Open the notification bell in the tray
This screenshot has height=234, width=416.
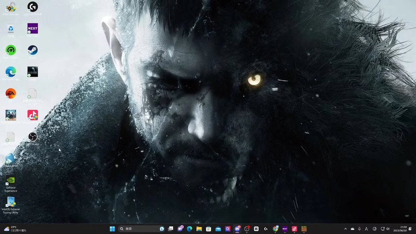pos(410,229)
